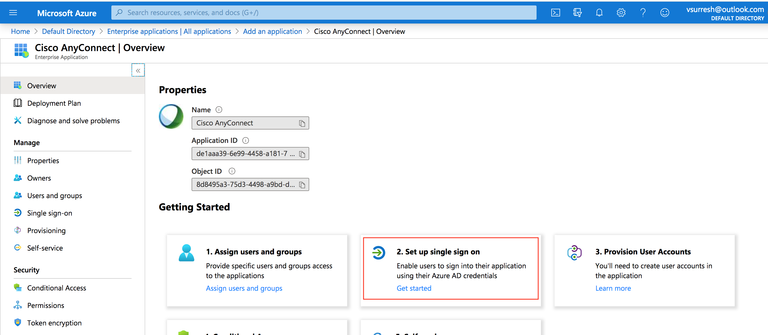Image resolution: width=768 pixels, height=335 pixels.
Task: Open Learn more under Provision User Accounts
Action: coord(613,288)
